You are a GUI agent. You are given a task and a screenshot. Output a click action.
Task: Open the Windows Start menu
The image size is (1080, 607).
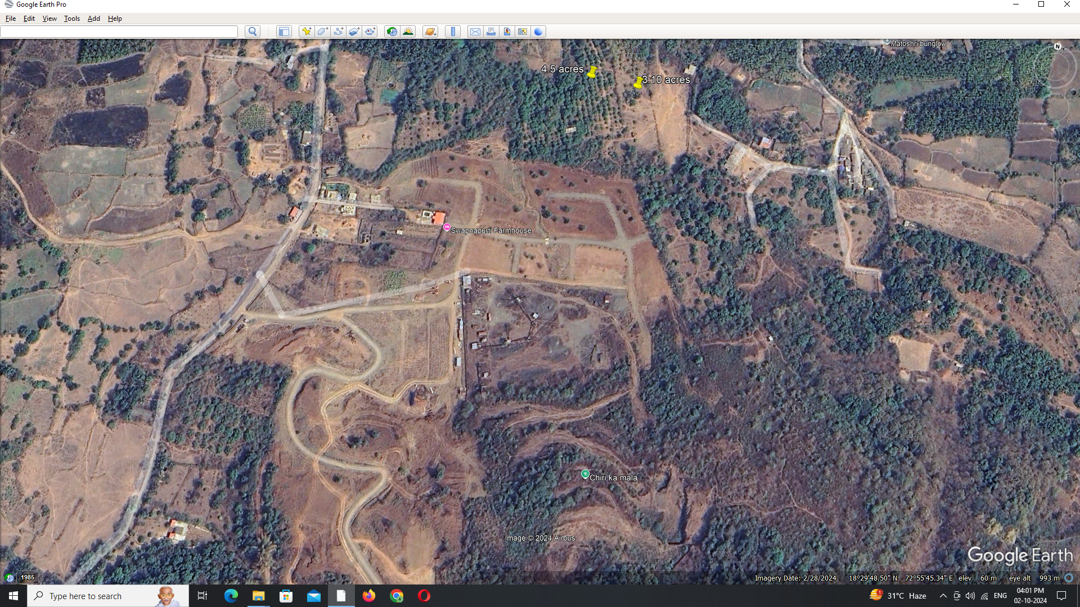point(13,596)
